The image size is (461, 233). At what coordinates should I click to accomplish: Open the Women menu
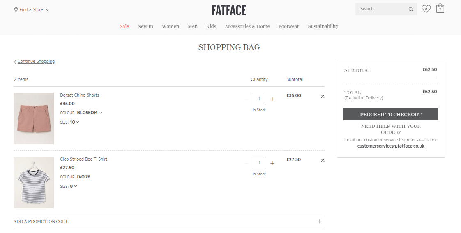pyautogui.click(x=170, y=26)
